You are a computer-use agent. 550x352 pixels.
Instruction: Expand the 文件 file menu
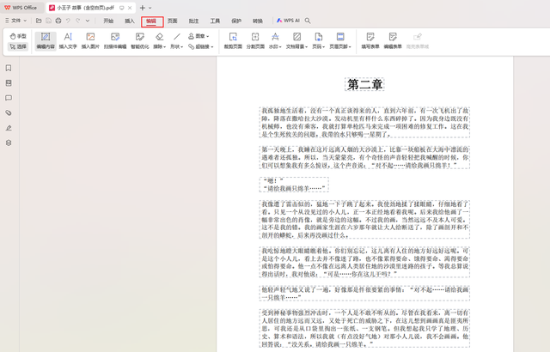[x=15, y=21]
